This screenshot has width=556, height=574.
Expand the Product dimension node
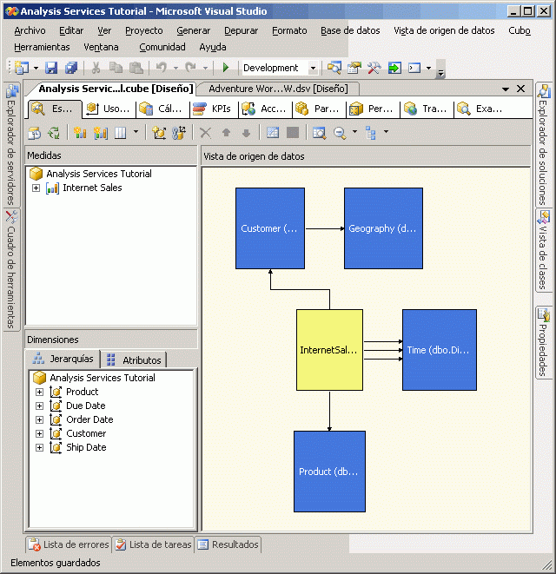click(x=40, y=392)
